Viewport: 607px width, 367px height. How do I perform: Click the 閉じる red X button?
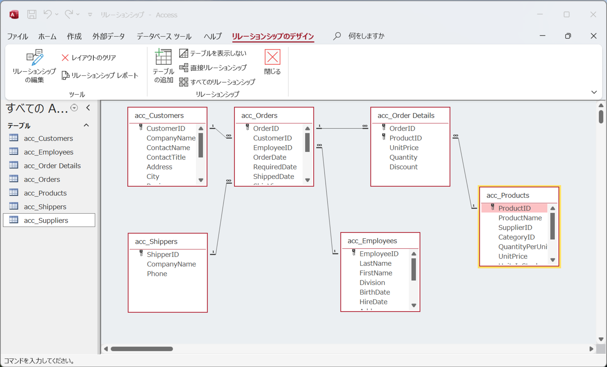click(x=272, y=62)
